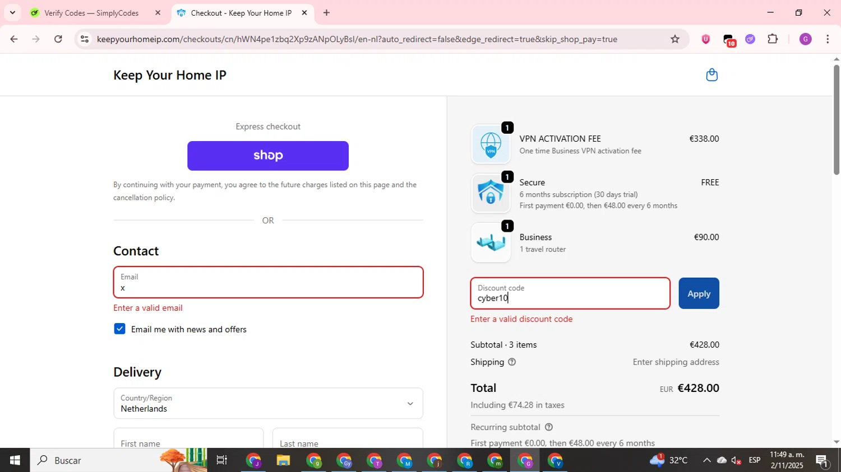
Task: Focus the Email input field
Action: (268, 282)
